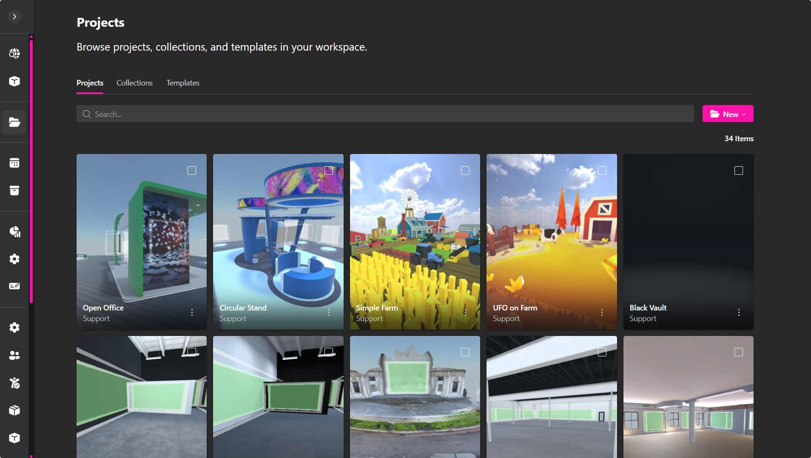811x458 pixels.
Task: Open the card with pen icon
Action: (14, 286)
